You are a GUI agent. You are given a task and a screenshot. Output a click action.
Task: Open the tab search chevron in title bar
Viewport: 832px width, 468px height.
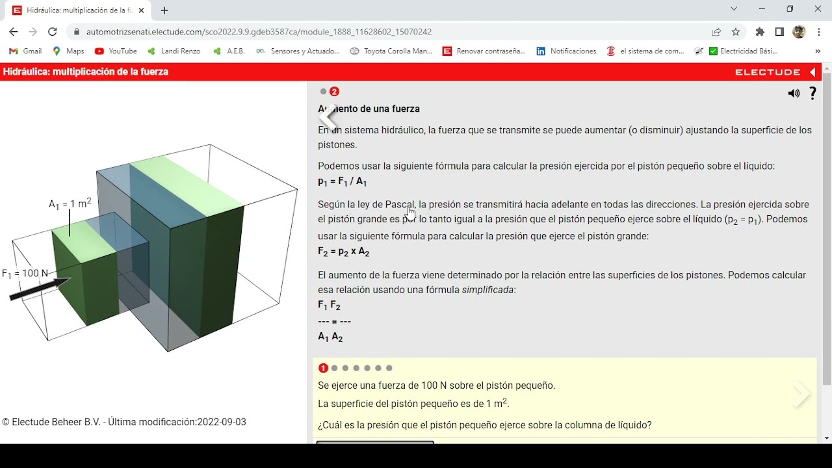(x=734, y=9)
